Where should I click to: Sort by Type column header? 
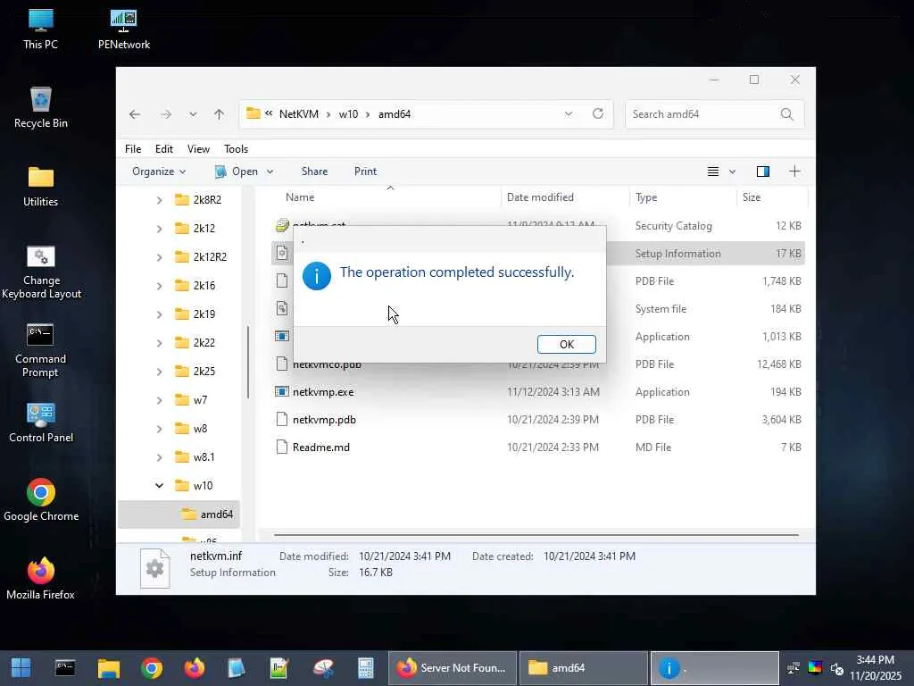[646, 197]
